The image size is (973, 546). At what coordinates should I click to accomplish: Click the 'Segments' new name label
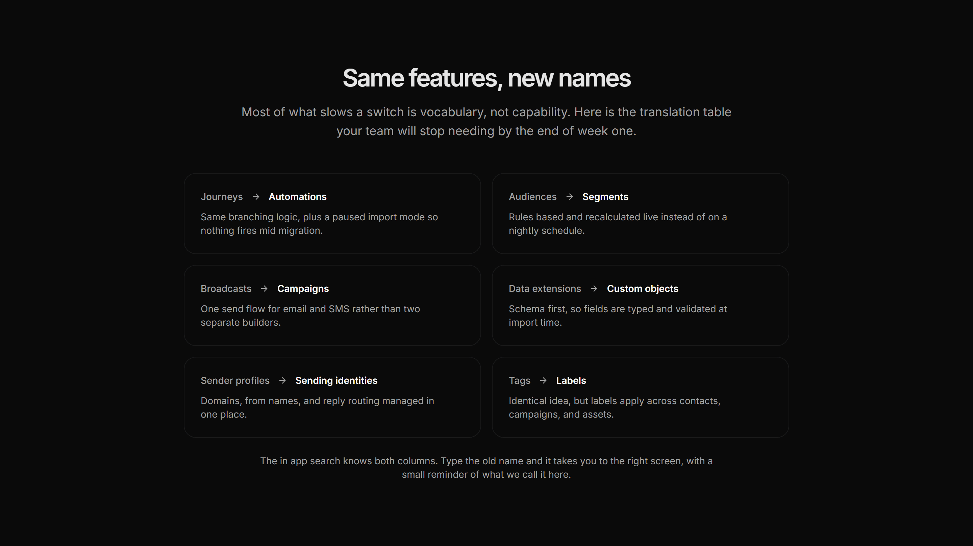605,197
